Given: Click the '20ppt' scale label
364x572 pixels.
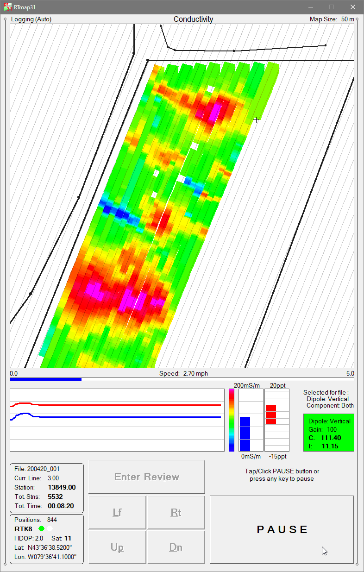Looking at the screenshot, I should point(277,385).
